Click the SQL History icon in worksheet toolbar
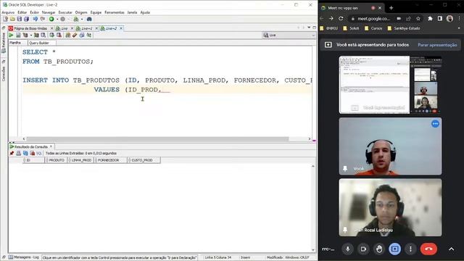Screen dimensions: 464x261 pyautogui.click(x=82, y=36)
